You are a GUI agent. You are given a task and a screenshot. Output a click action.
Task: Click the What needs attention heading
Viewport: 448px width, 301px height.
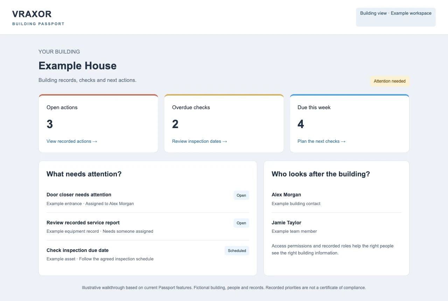tap(84, 174)
